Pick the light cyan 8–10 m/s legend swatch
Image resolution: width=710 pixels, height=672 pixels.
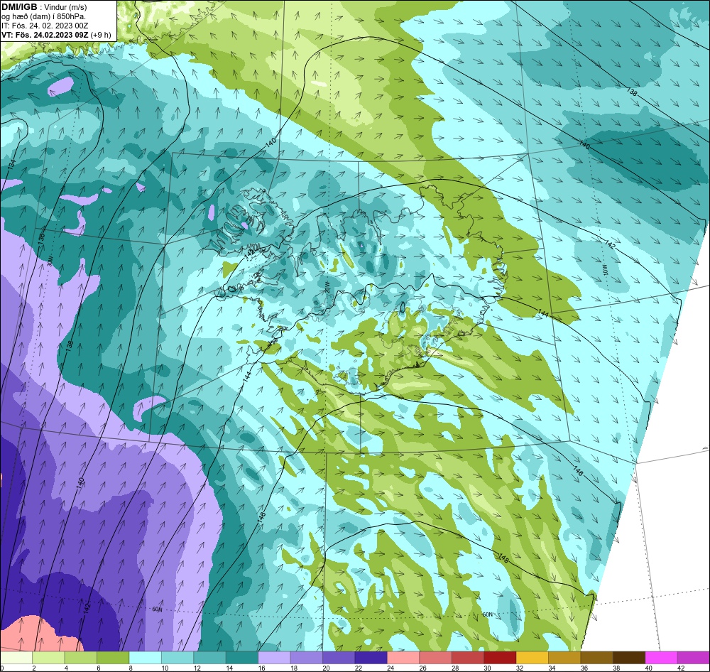[x=145, y=658]
